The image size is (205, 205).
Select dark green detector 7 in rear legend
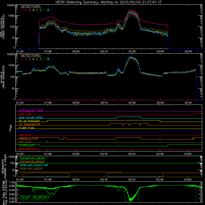44,59
